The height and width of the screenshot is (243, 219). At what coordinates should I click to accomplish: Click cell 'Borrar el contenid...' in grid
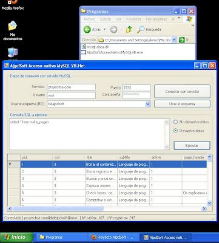click(101, 164)
